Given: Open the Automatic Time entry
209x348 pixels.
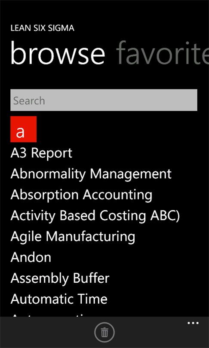Looking at the screenshot, I should (x=59, y=299).
